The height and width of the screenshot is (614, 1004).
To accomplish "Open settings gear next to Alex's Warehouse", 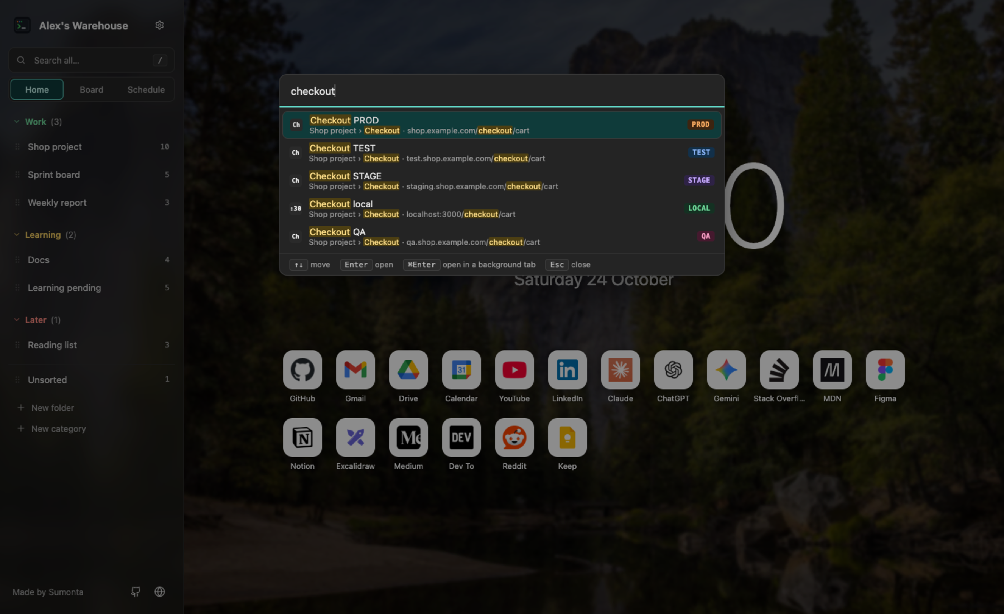I will click(160, 25).
